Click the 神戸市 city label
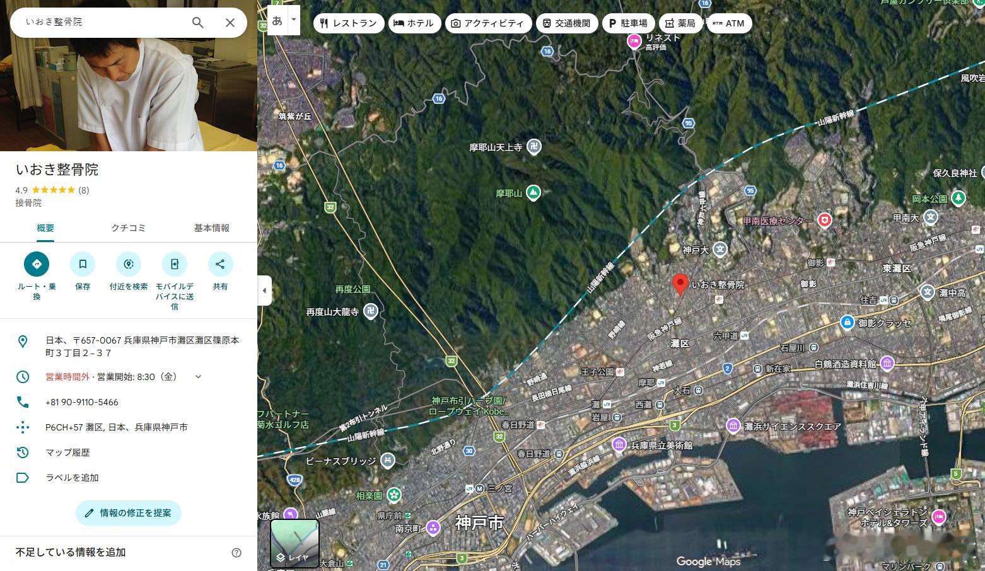The image size is (985, 571). pyautogui.click(x=480, y=522)
